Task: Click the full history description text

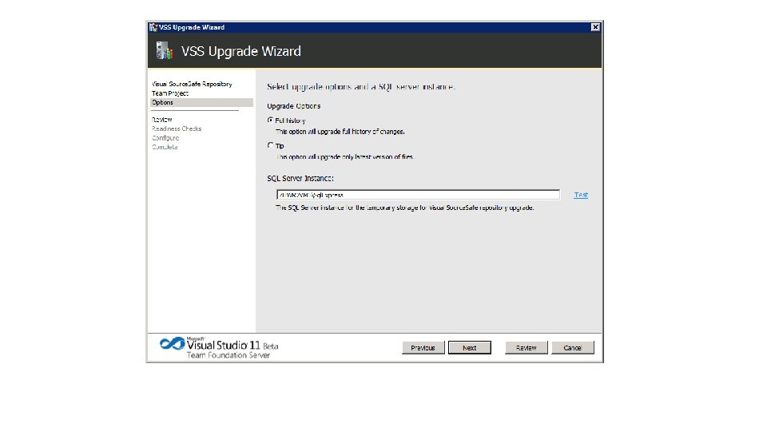Action: point(340,132)
